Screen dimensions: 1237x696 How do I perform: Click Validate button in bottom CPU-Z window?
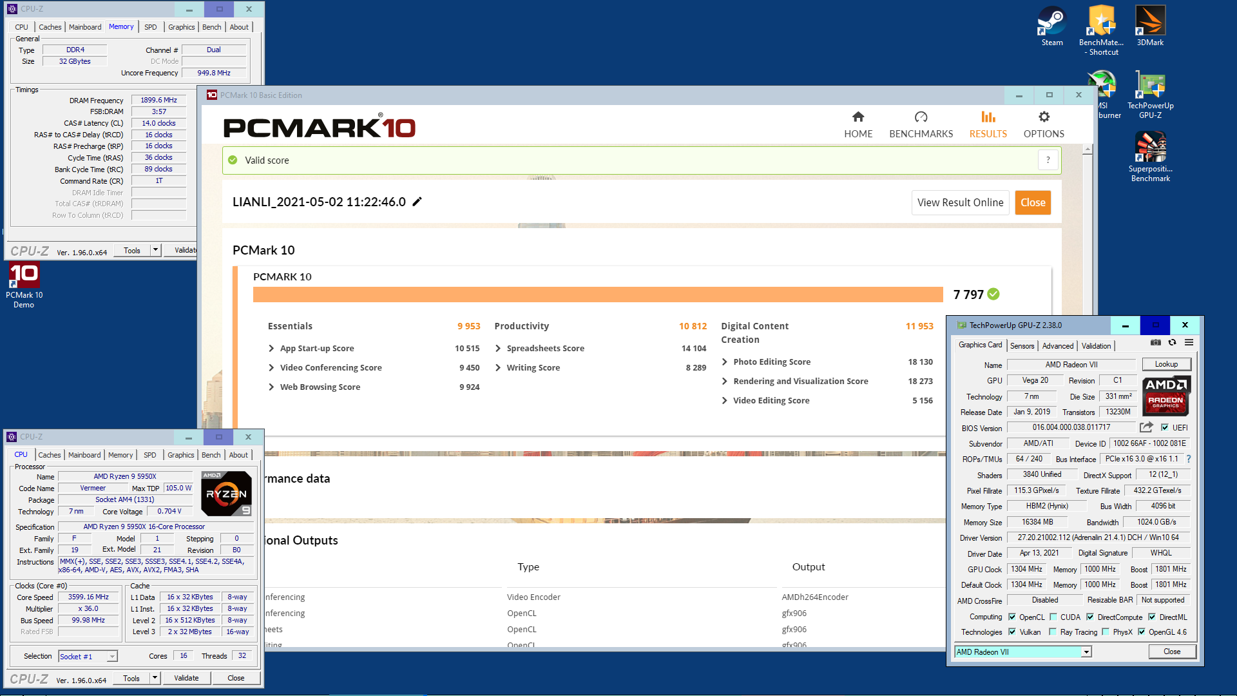pyautogui.click(x=186, y=678)
